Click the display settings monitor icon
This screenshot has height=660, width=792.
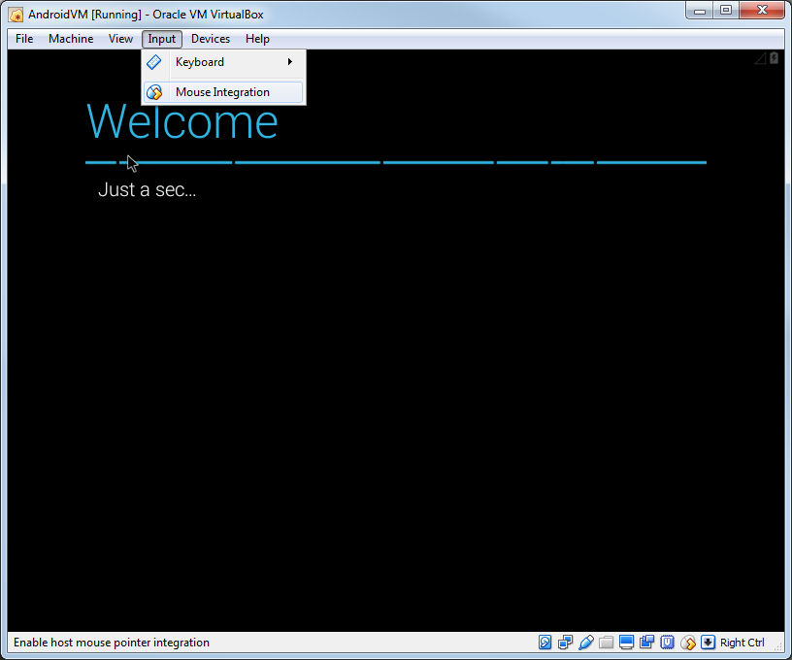point(626,643)
